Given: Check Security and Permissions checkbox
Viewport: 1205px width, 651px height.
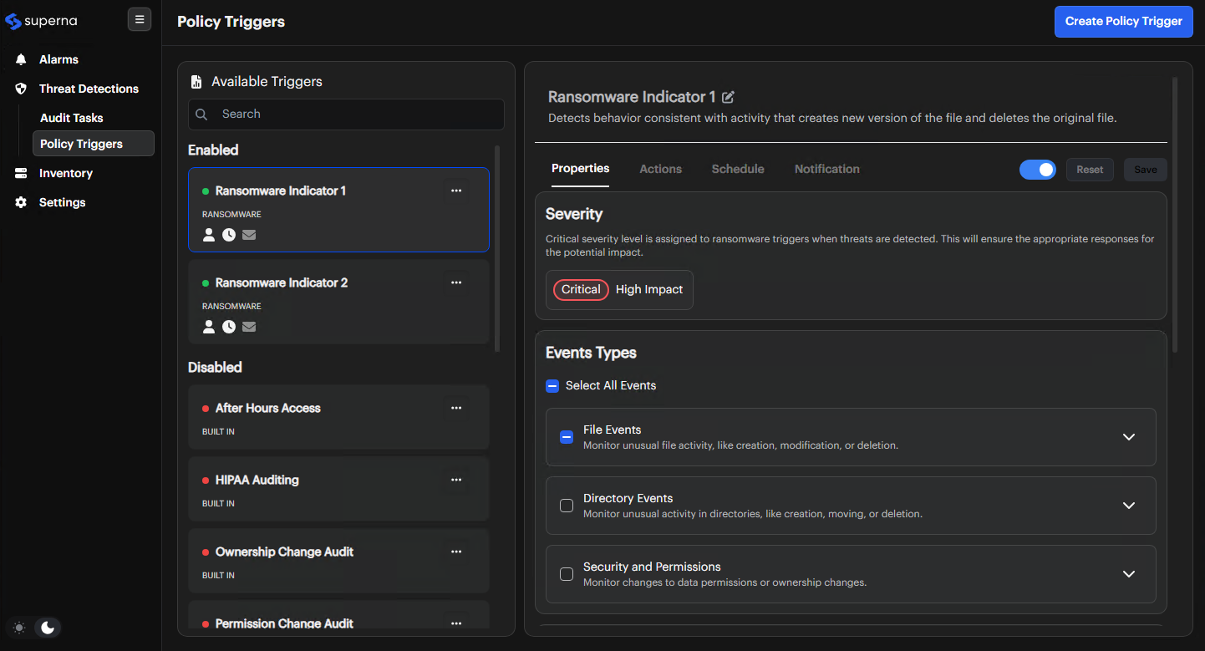Looking at the screenshot, I should (567, 574).
